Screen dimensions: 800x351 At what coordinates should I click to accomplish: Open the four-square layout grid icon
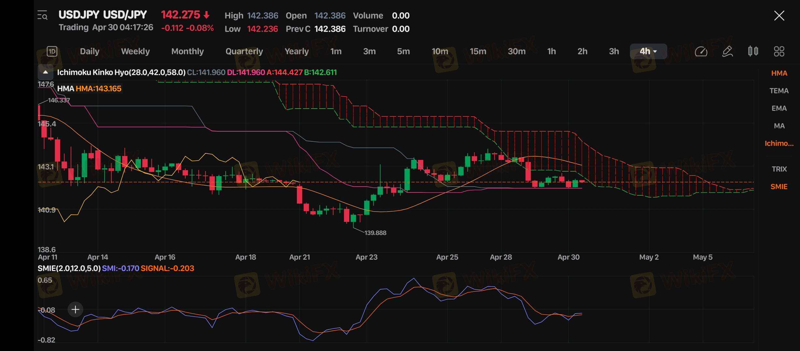point(779,51)
